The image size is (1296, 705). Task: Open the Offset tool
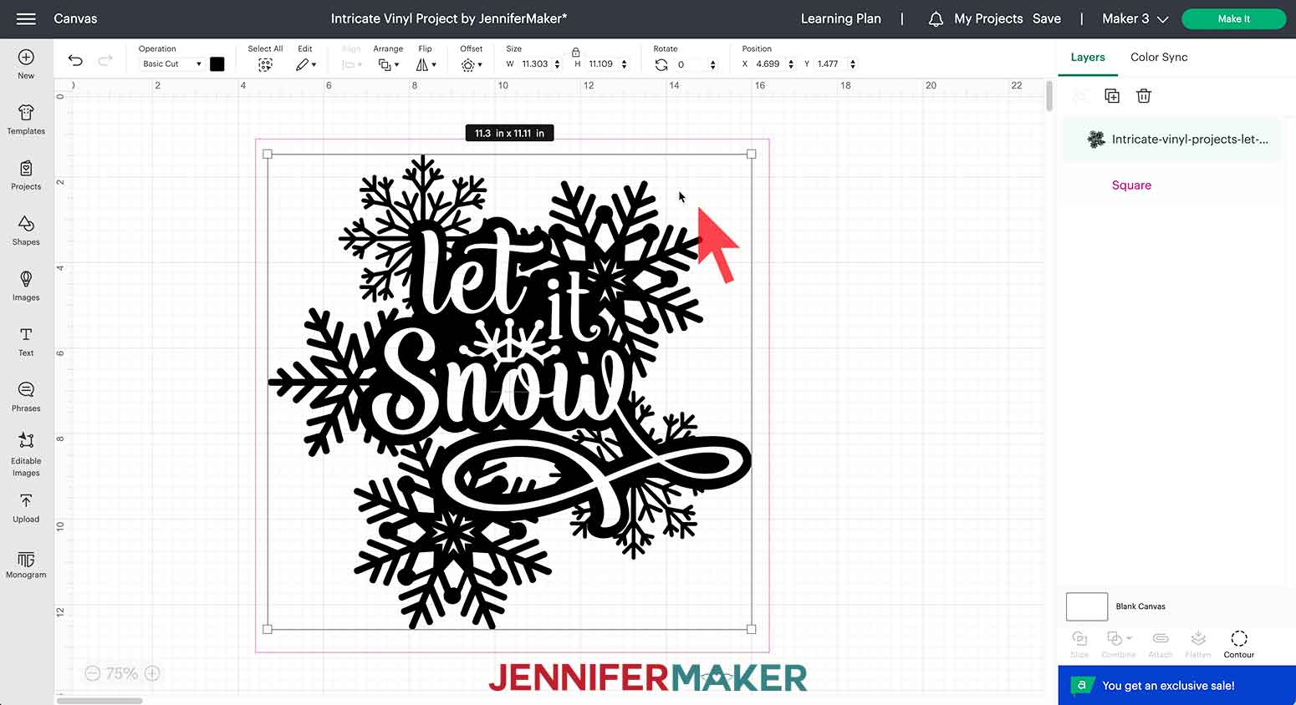coord(471,64)
